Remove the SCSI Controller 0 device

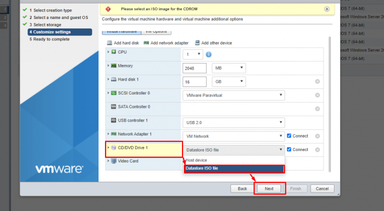point(317,95)
